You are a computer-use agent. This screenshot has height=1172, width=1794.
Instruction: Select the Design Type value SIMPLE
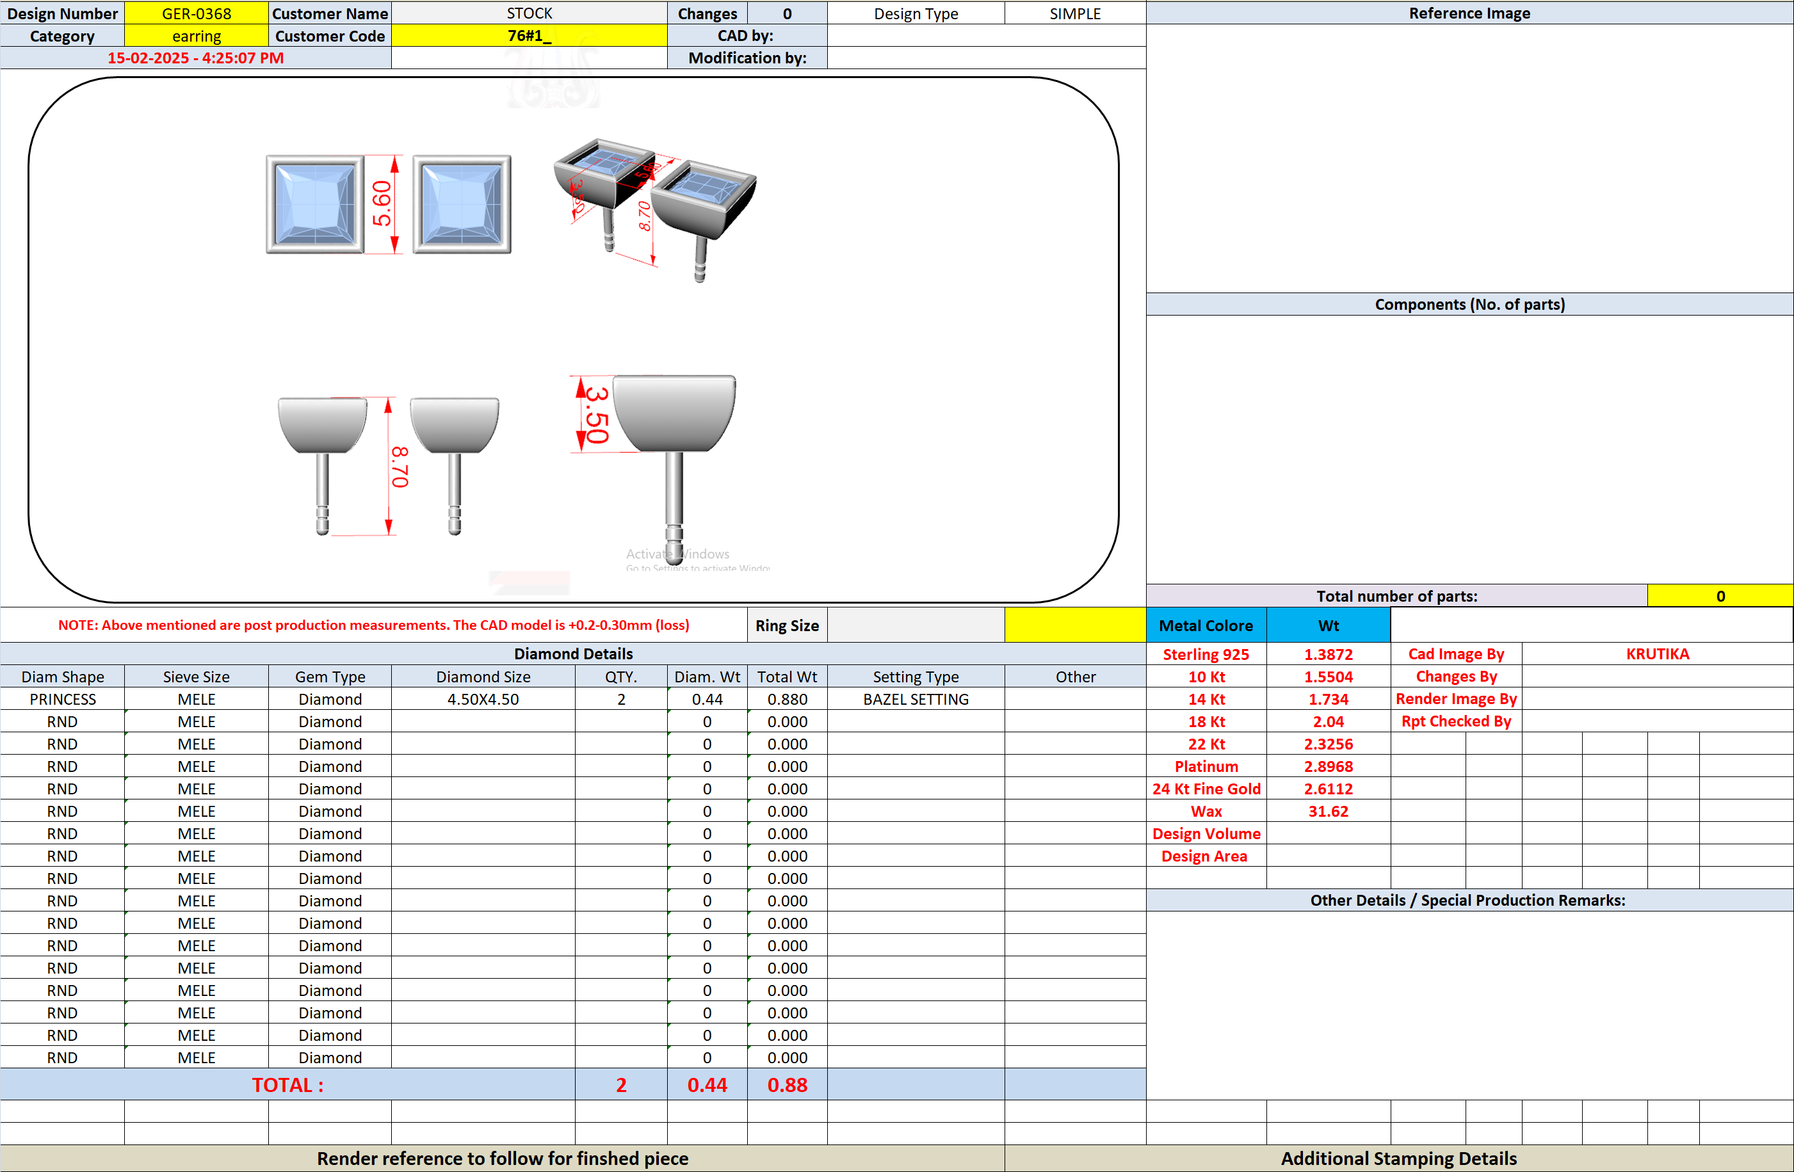(1075, 13)
